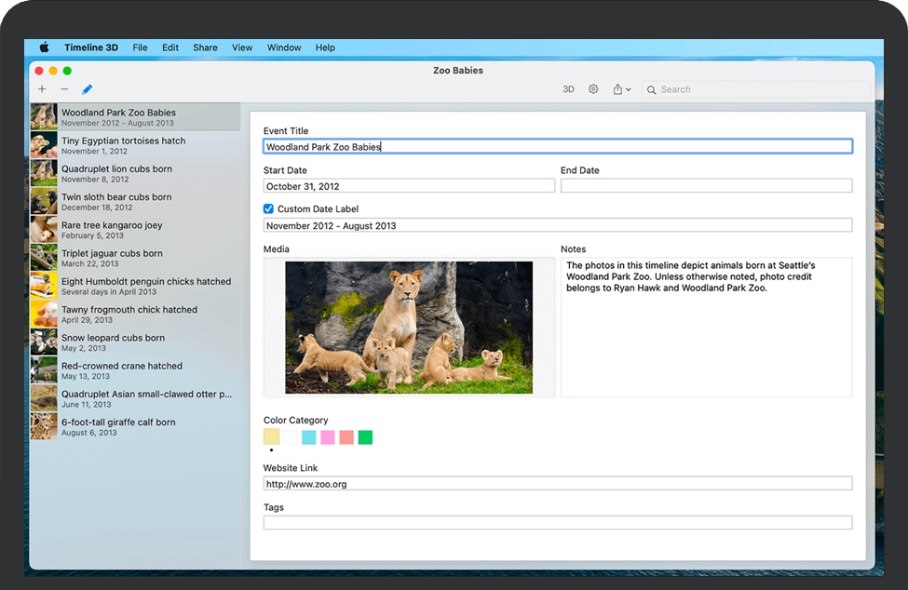
Task: Switch to 3D timeline view
Action: (568, 88)
